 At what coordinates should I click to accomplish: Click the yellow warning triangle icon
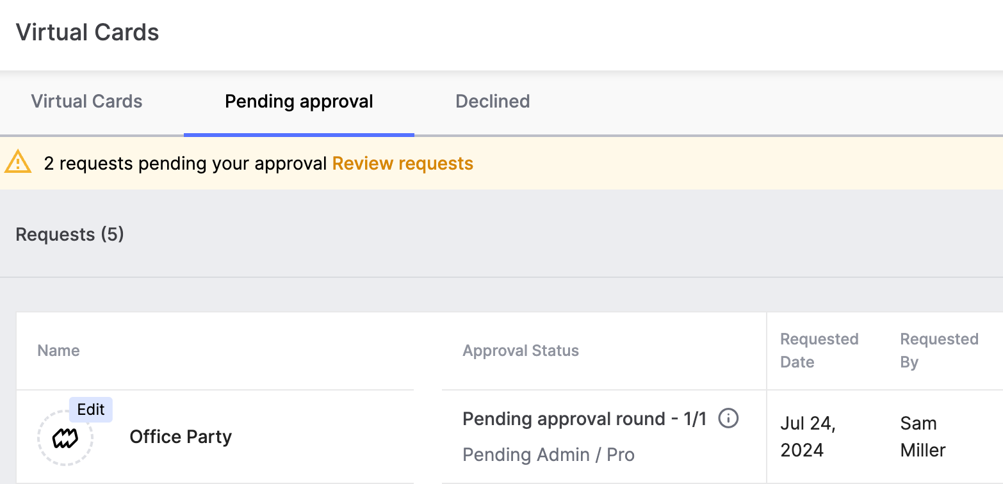tap(18, 163)
